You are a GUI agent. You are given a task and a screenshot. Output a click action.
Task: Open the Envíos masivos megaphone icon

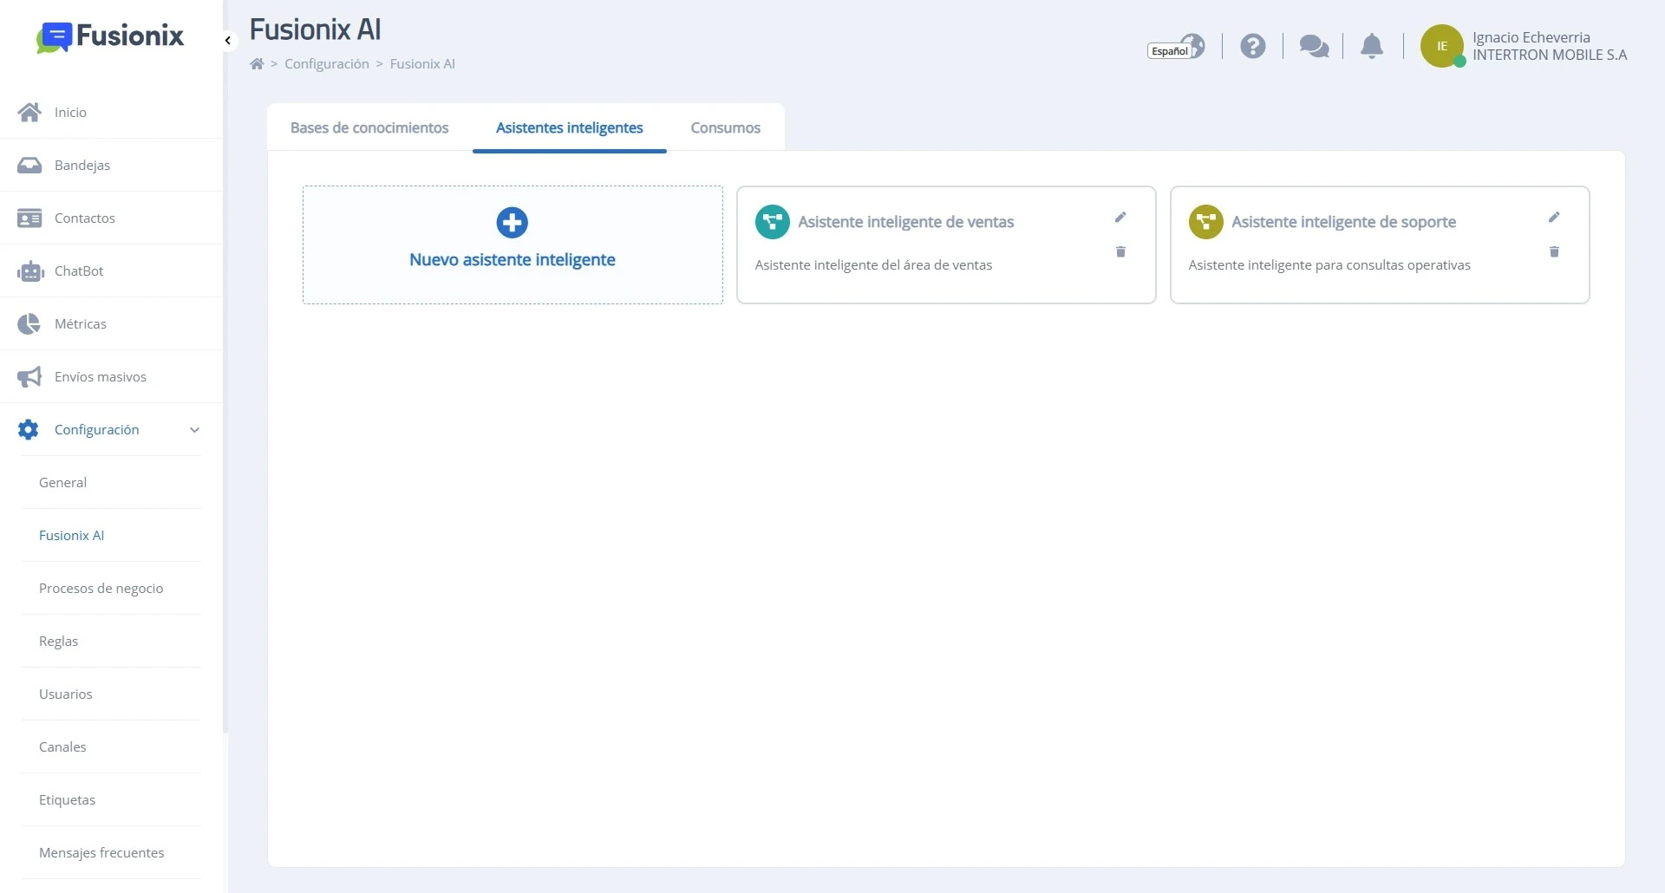point(29,376)
